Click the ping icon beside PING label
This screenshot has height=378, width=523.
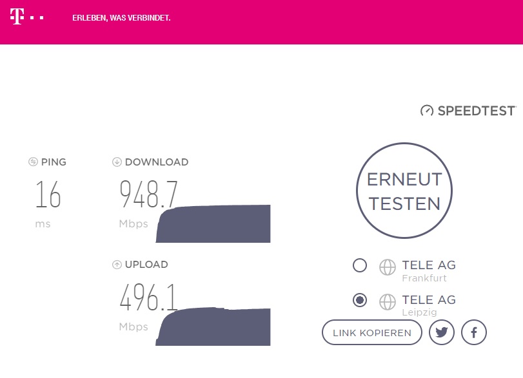click(33, 162)
